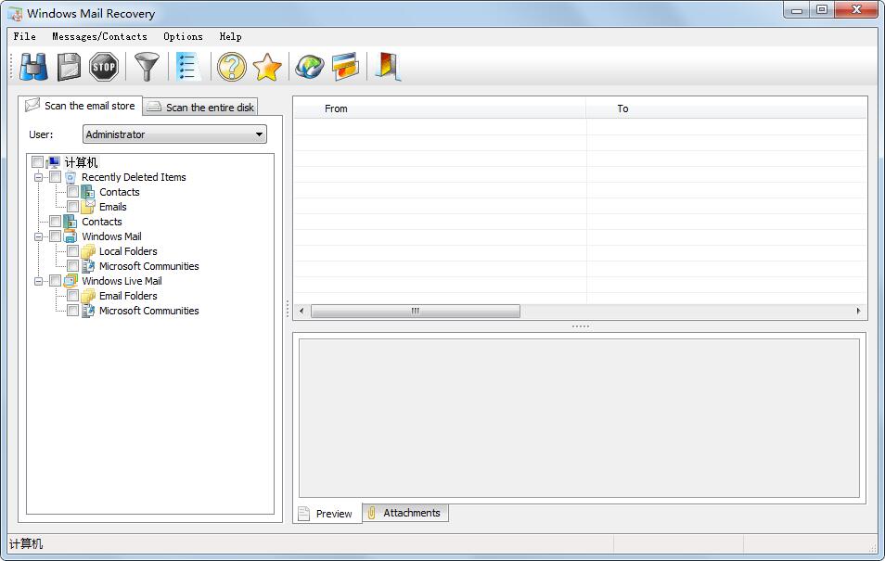Viewport: 885px width, 561px height.
Task: Collapse the Windows Mail tree node
Action: (x=39, y=236)
